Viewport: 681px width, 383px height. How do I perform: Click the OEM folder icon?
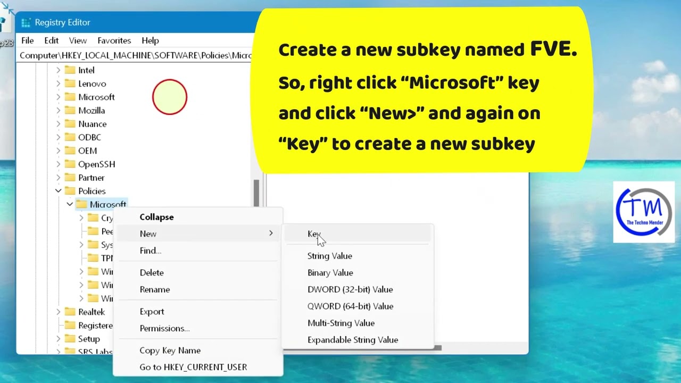[x=70, y=151]
